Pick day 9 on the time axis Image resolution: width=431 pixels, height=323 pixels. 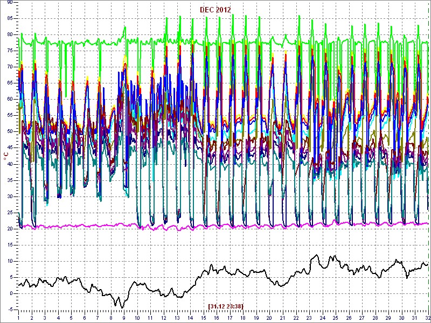click(x=124, y=318)
